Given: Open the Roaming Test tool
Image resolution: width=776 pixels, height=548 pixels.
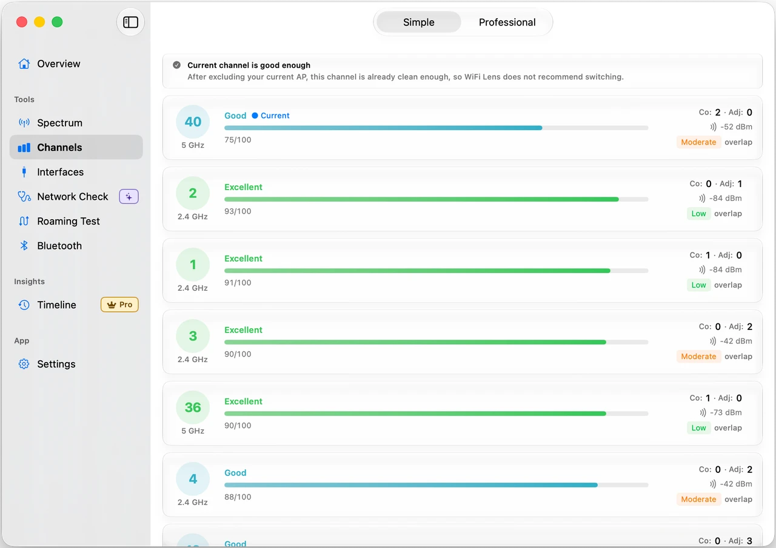Looking at the screenshot, I should (76, 221).
